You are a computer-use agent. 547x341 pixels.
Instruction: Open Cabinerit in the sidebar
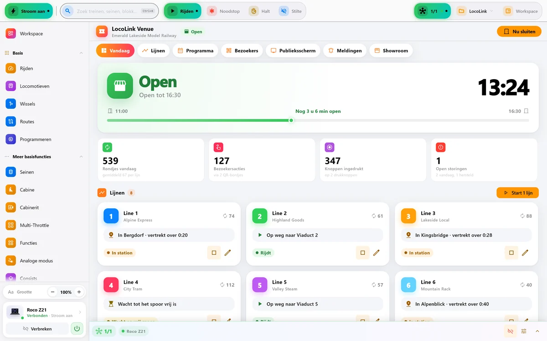(x=44, y=207)
